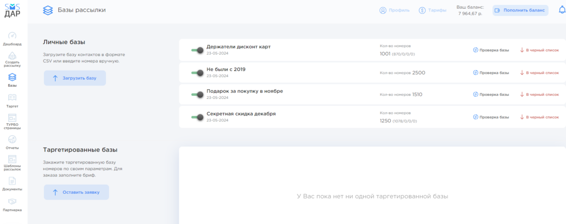The image size is (566, 224).
Task: Click the count 1250 (1078/0/0/0)
Action: pos(399,121)
